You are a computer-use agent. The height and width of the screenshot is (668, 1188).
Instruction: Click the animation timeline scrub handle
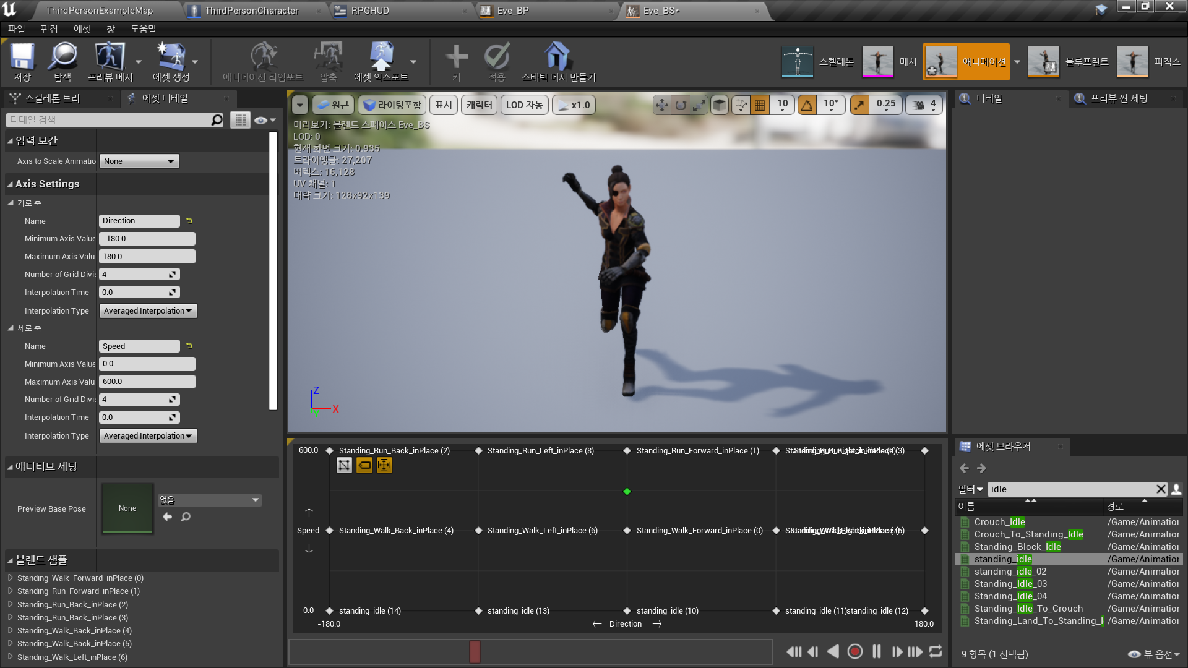[x=475, y=651]
